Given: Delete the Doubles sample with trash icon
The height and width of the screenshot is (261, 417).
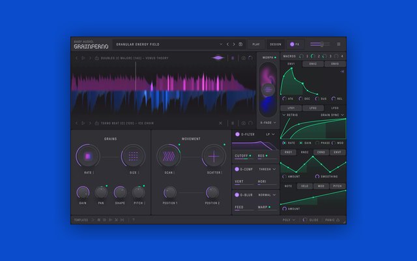Looking at the screenshot, I should [x=233, y=58].
